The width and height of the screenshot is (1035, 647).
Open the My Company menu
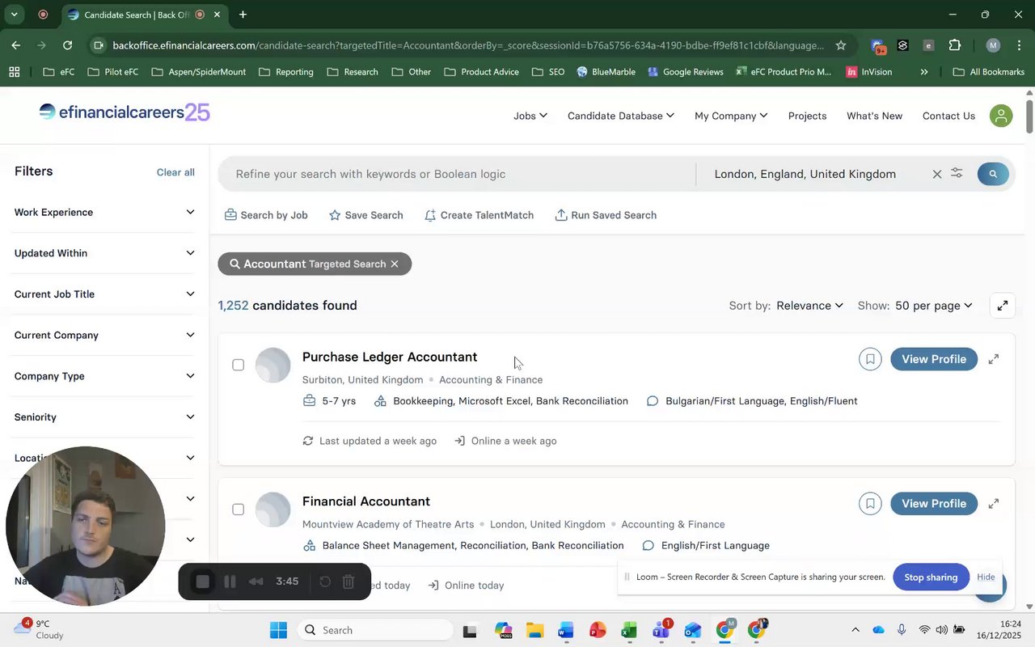click(x=731, y=116)
